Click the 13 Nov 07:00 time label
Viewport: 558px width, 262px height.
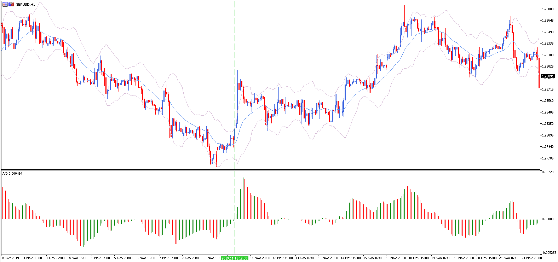pos(305,258)
